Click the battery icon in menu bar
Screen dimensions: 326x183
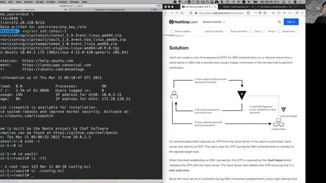click(255, 2)
